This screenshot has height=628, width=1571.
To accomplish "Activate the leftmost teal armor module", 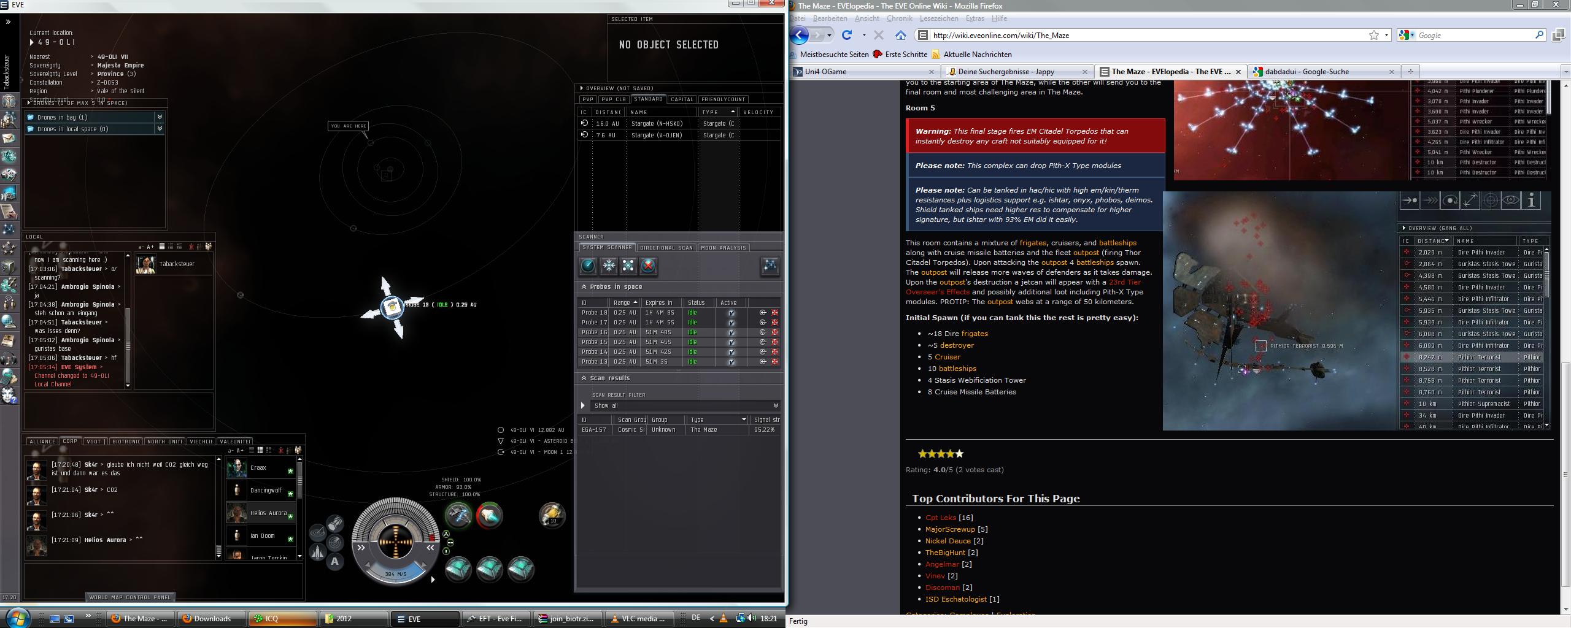I will (x=458, y=569).
